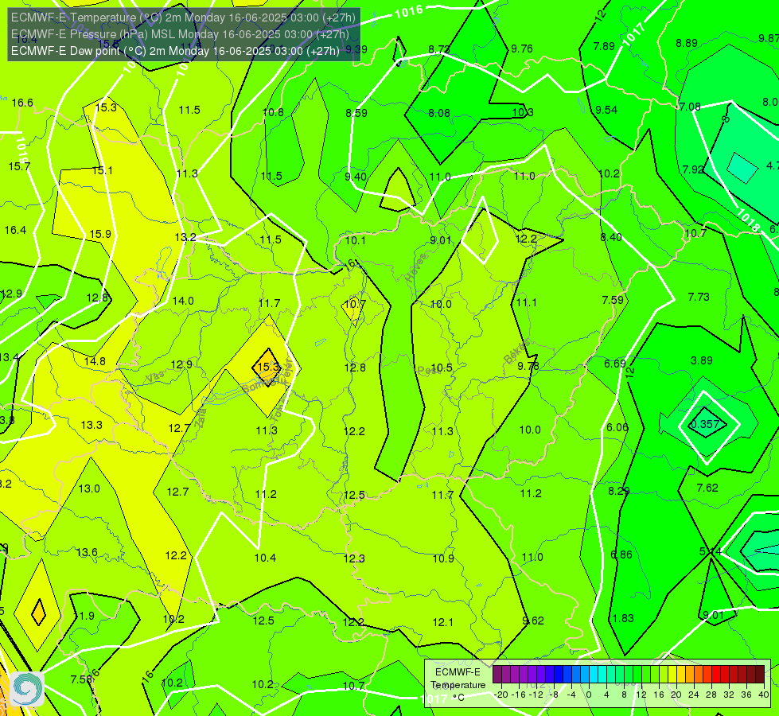Click the 7.89 dew point value

point(604,46)
